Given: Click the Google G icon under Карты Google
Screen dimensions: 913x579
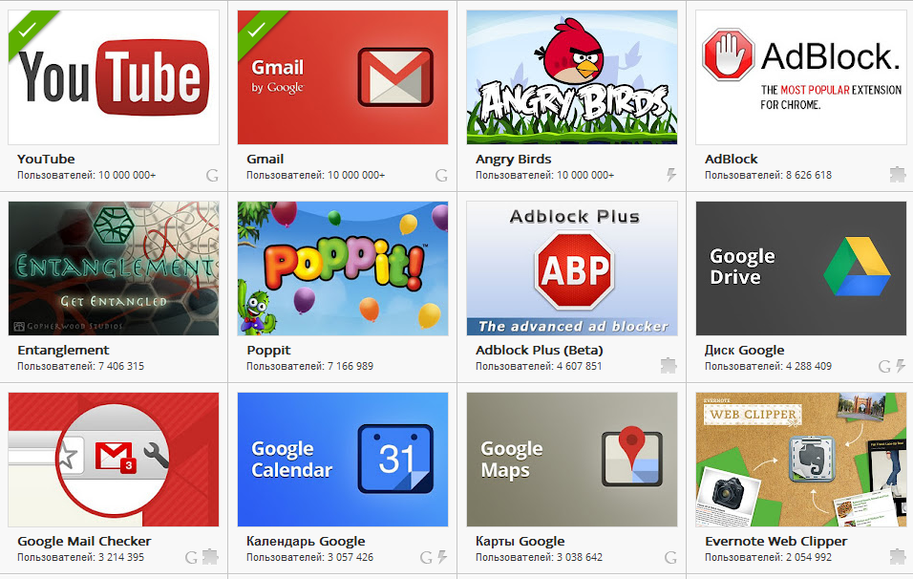Looking at the screenshot, I should pyautogui.click(x=670, y=557).
